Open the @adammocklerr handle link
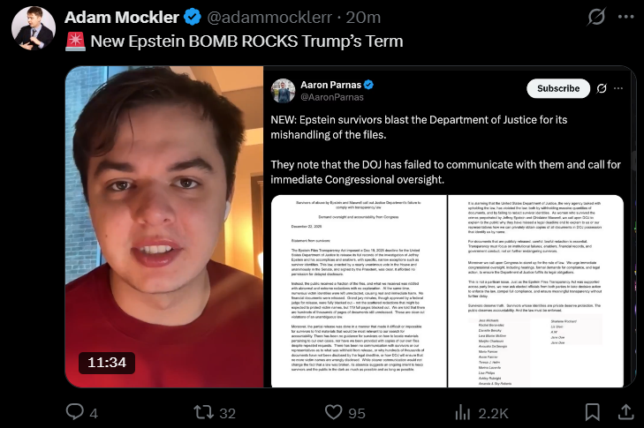644x428 pixels. (x=269, y=18)
